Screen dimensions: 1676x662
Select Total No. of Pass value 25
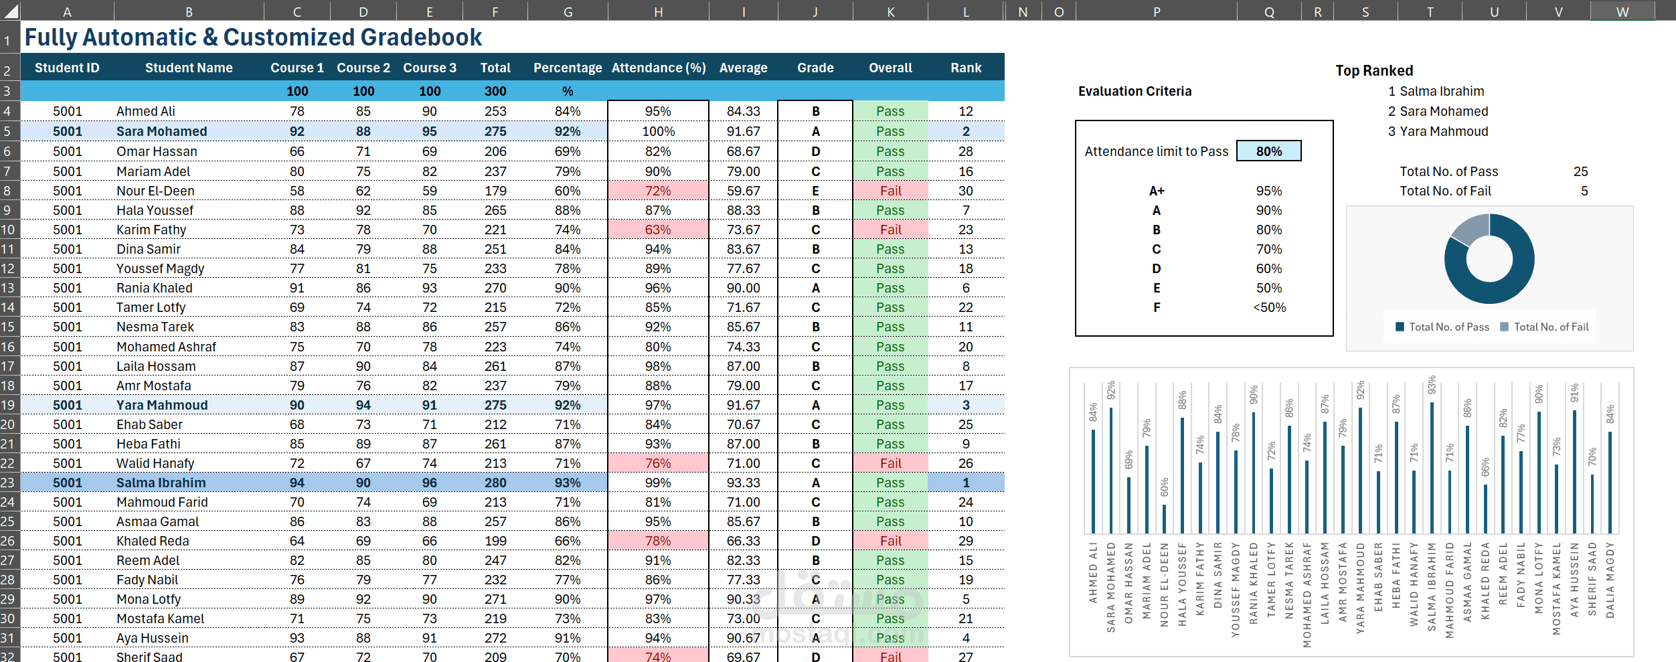point(1580,171)
